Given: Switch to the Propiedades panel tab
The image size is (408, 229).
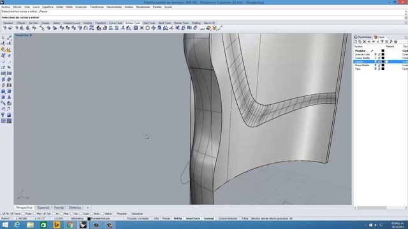Looking at the screenshot, I should [x=363, y=37].
